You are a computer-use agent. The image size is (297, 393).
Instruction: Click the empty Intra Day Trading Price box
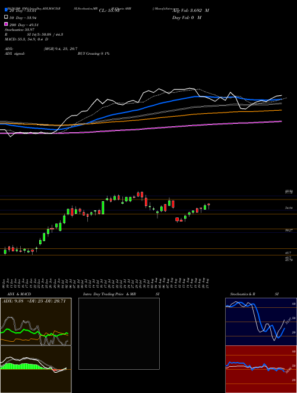click(119, 333)
